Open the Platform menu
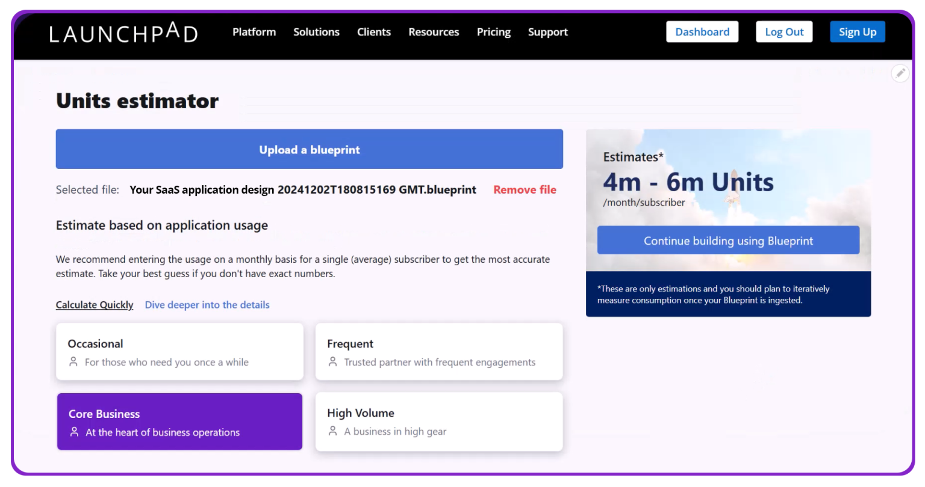The width and height of the screenshot is (925, 487). [x=254, y=32]
